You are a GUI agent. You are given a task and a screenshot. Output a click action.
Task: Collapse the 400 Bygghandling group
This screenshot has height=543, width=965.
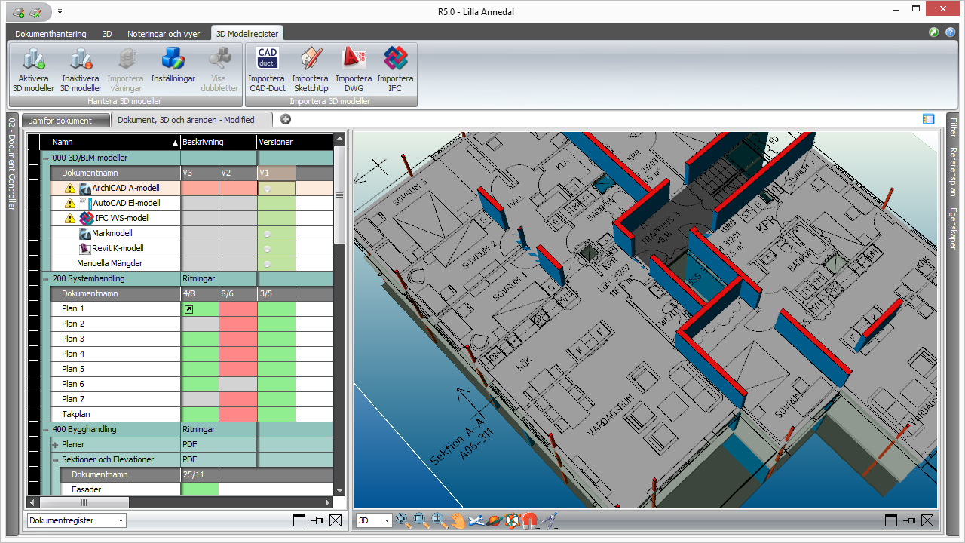point(46,429)
